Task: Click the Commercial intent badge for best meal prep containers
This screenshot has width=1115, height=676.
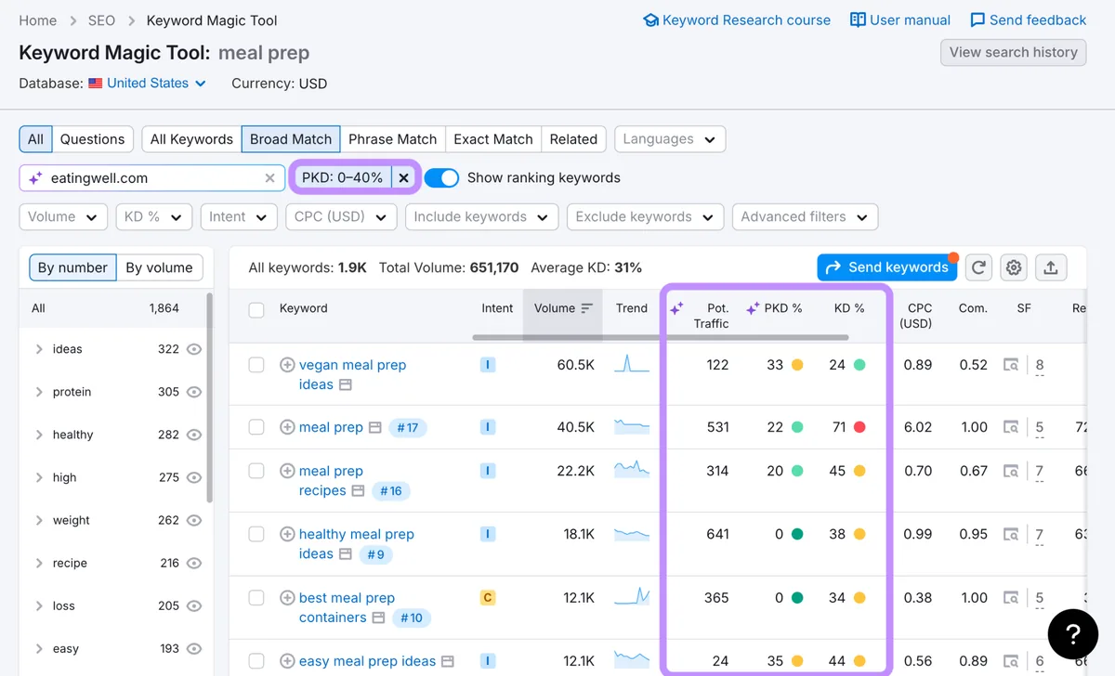Action: pyautogui.click(x=488, y=598)
